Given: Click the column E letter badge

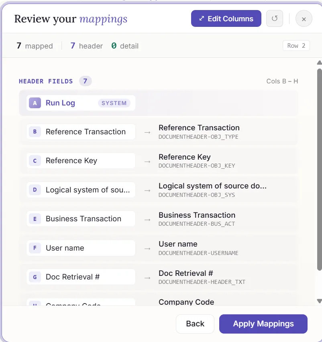Looking at the screenshot, I should [35, 219].
